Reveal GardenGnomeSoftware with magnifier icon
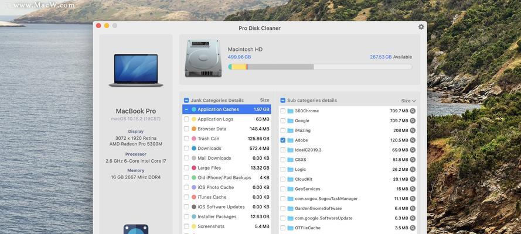 413,208
